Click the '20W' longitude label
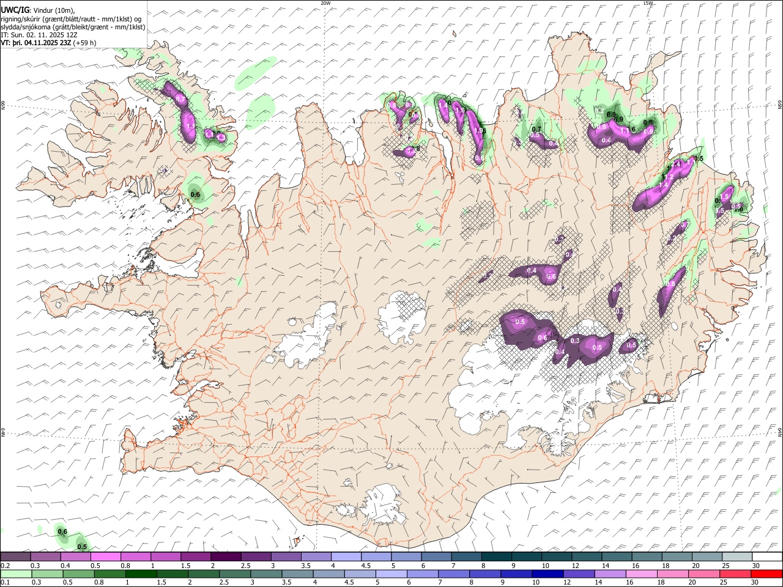Image resolution: width=783 pixels, height=587 pixels. click(x=325, y=3)
